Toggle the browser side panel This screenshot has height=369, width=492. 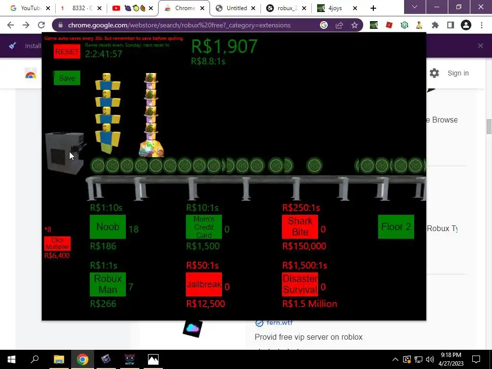click(x=451, y=25)
